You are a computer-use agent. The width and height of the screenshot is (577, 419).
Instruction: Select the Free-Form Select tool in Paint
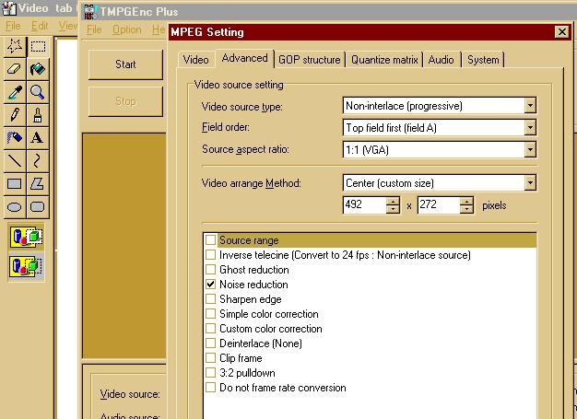pos(15,46)
